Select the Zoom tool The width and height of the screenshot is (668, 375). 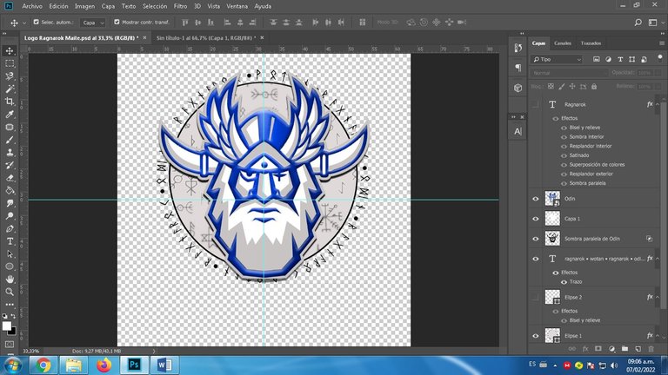[x=10, y=292]
